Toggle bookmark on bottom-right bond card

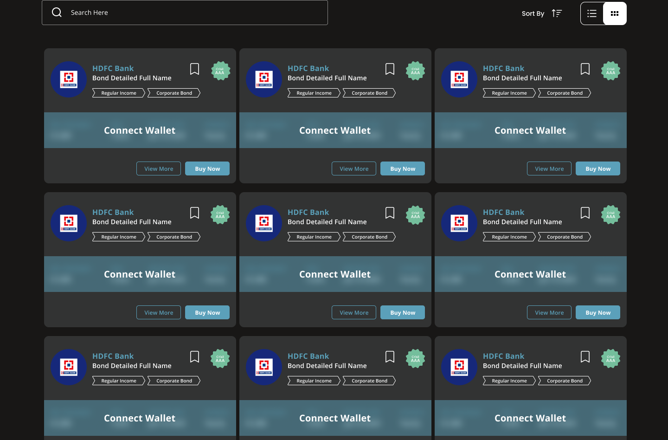585,357
